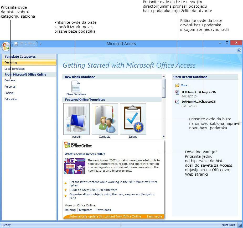Choose the Contacts template thumbnail
This screenshot has height=228, width=243.
pyautogui.click(x=105, y=119)
